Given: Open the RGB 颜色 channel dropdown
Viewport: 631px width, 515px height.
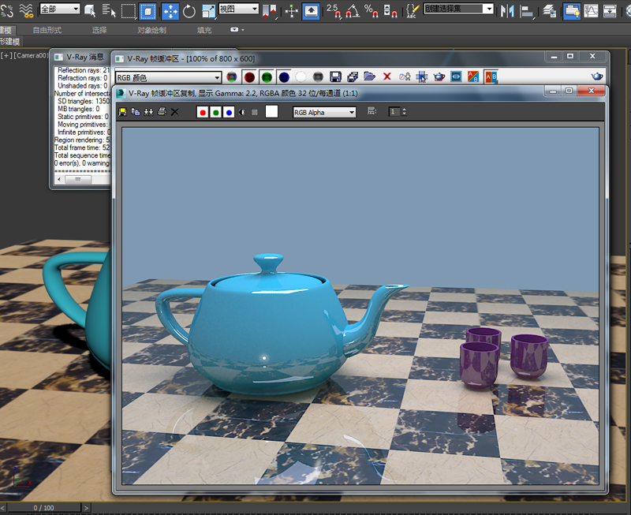Looking at the screenshot, I should (168, 77).
